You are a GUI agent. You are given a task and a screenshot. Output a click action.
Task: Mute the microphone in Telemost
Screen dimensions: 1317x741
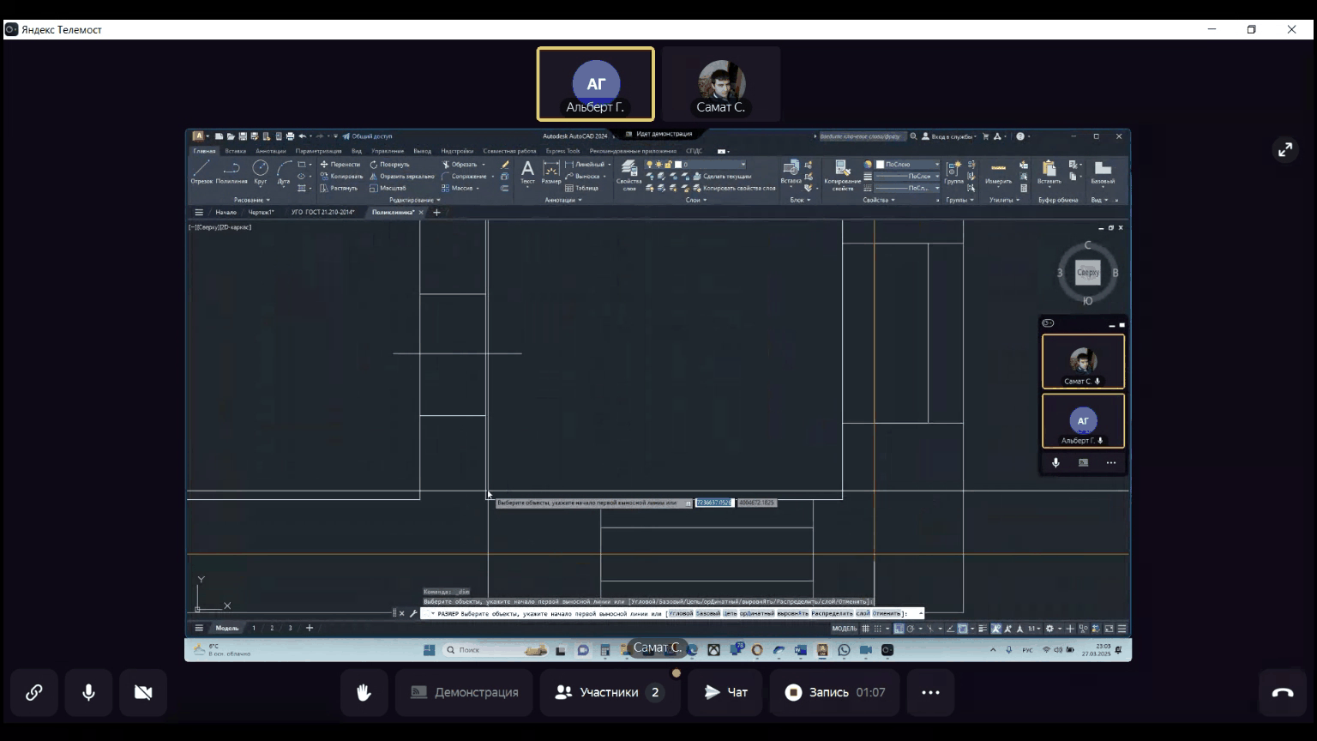88,692
